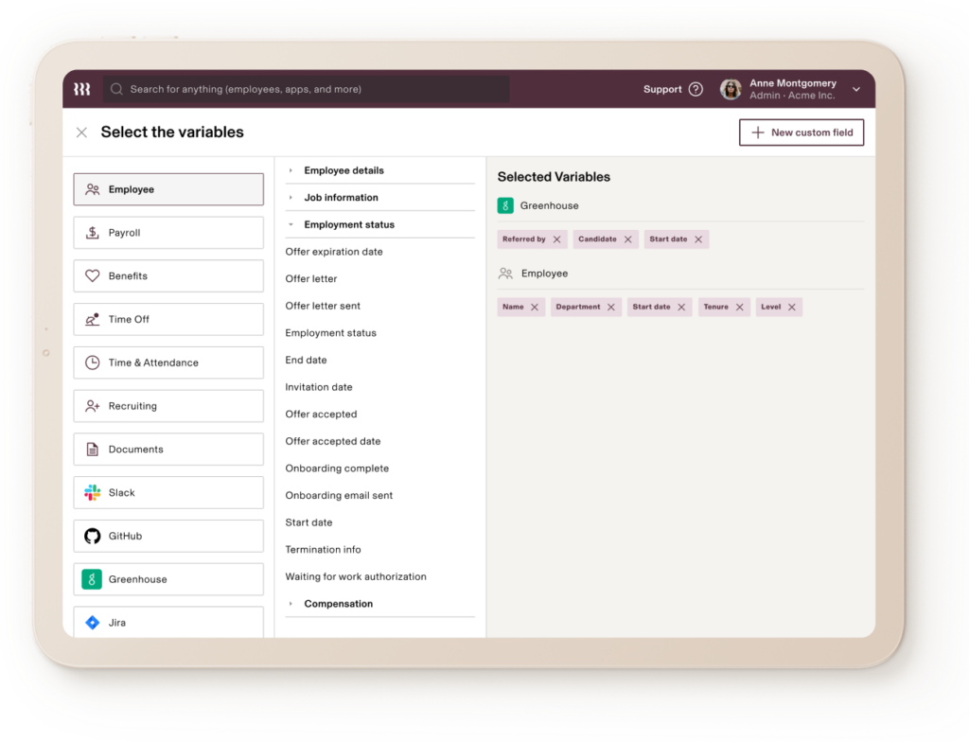Switch to the Slack category
Screen dimensions: 969x742
click(168, 492)
